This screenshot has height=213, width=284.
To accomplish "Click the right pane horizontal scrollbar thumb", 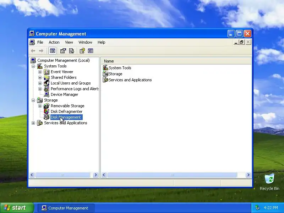I will tap(172, 175).
